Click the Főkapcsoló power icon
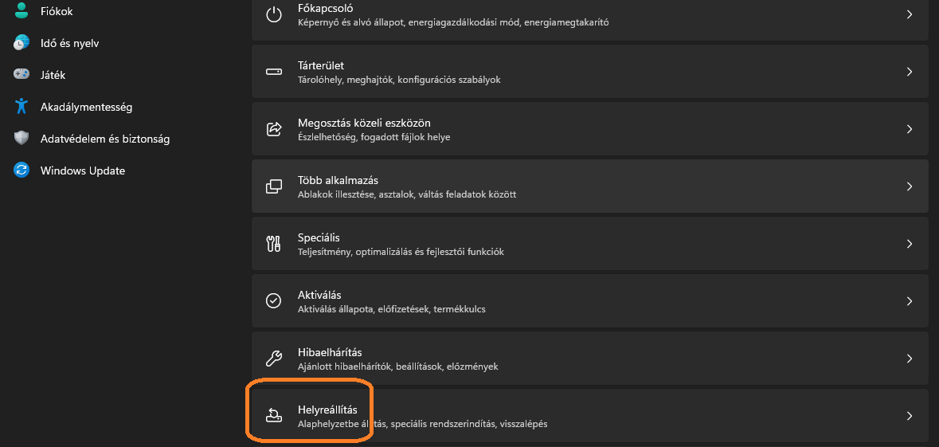Screen dimensions: 939x447 (x=274, y=14)
